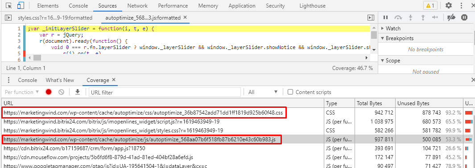Switch to What's New drawer tab

point(60,80)
